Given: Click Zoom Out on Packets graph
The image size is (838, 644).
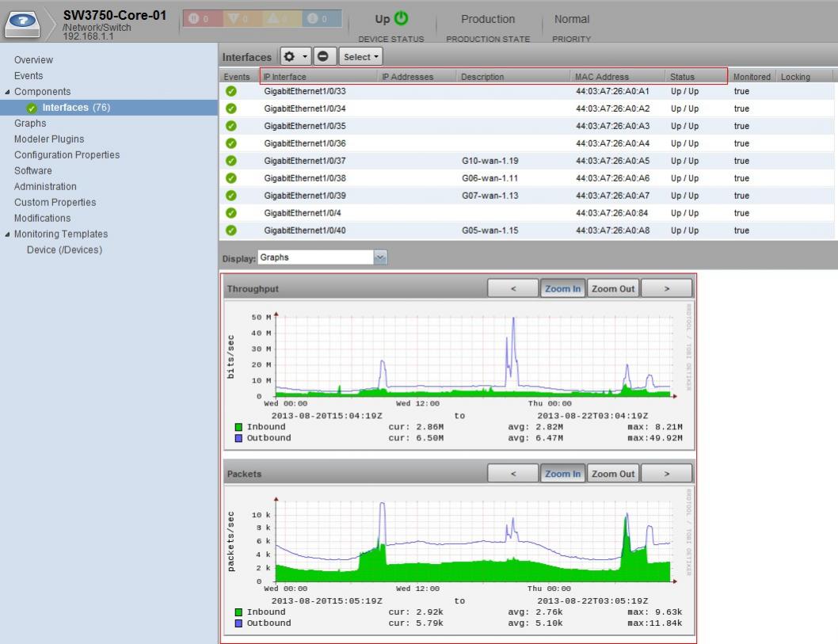Looking at the screenshot, I should [x=613, y=474].
